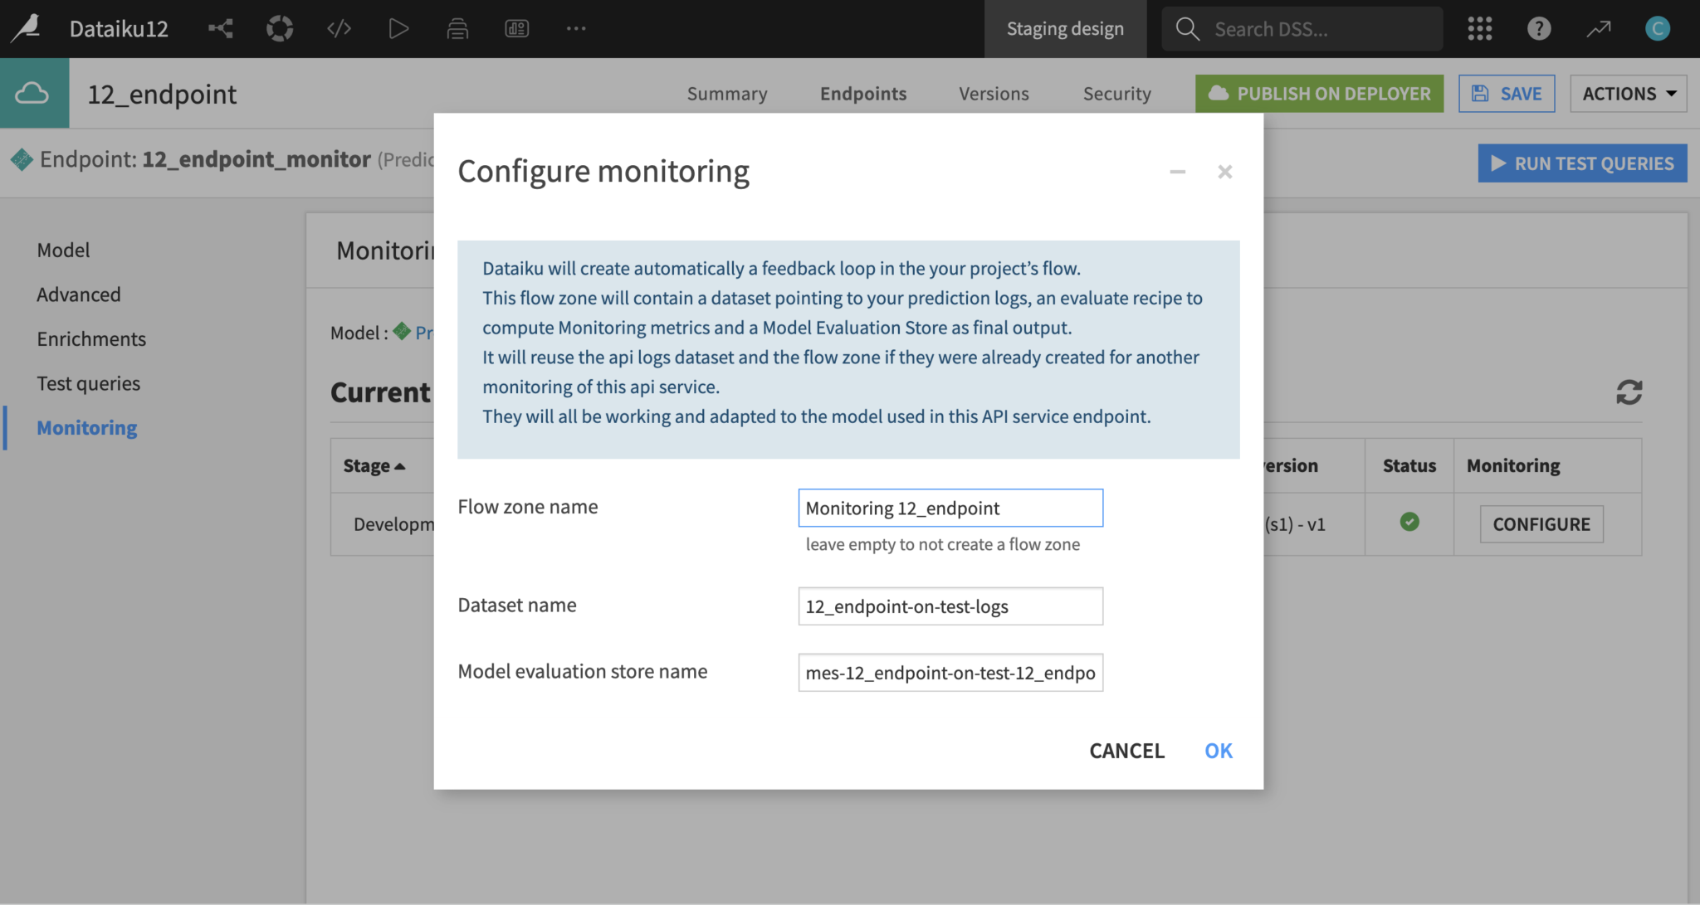Click the Dataiku bird logo
The width and height of the screenshot is (1700, 905).
27,28
